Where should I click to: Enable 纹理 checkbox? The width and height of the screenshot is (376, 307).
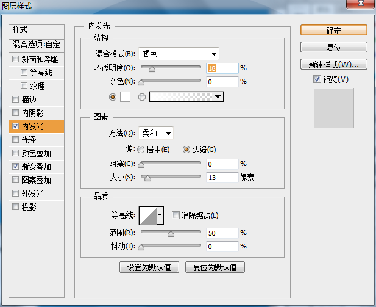(24, 86)
